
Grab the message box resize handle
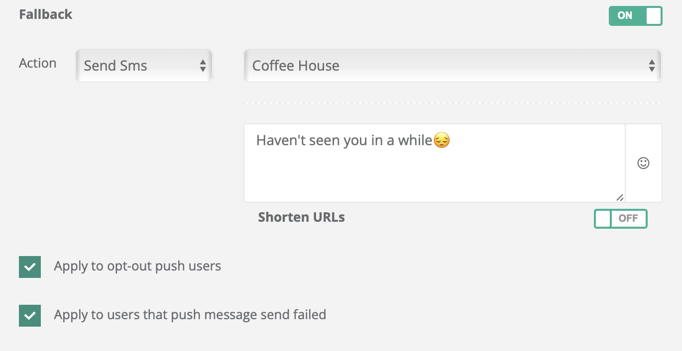[620, 197]
